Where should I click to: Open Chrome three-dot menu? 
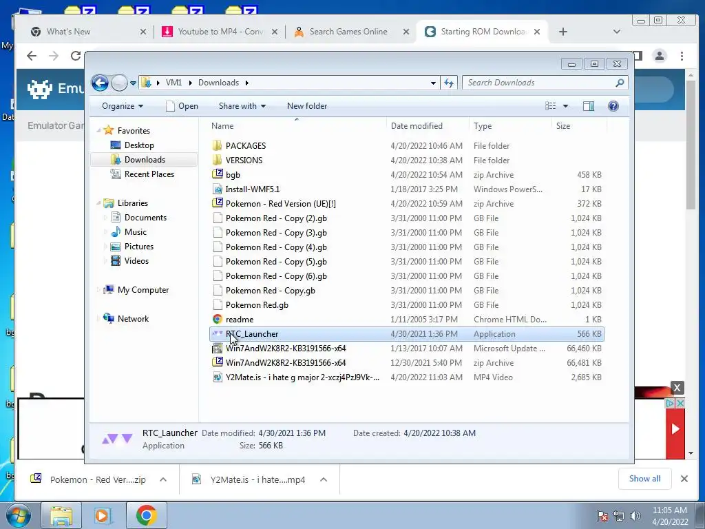[x=682, y=56]
